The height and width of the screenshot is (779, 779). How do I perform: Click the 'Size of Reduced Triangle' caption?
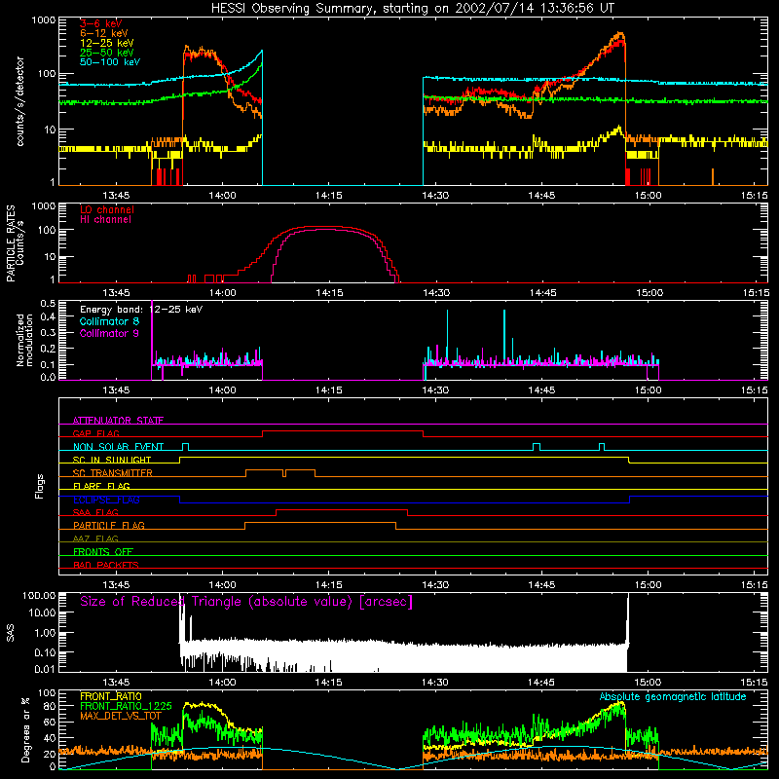246,602
